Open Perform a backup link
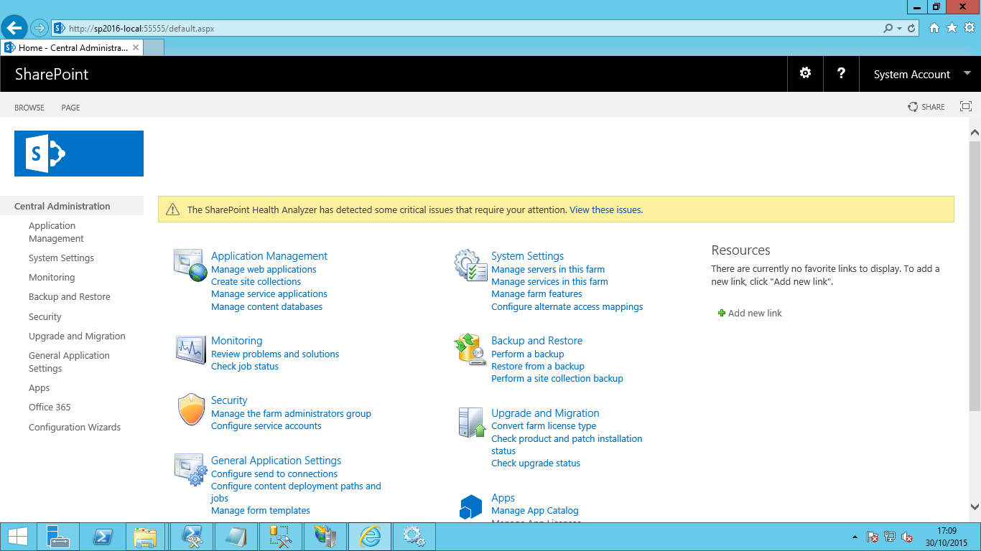 528,354
